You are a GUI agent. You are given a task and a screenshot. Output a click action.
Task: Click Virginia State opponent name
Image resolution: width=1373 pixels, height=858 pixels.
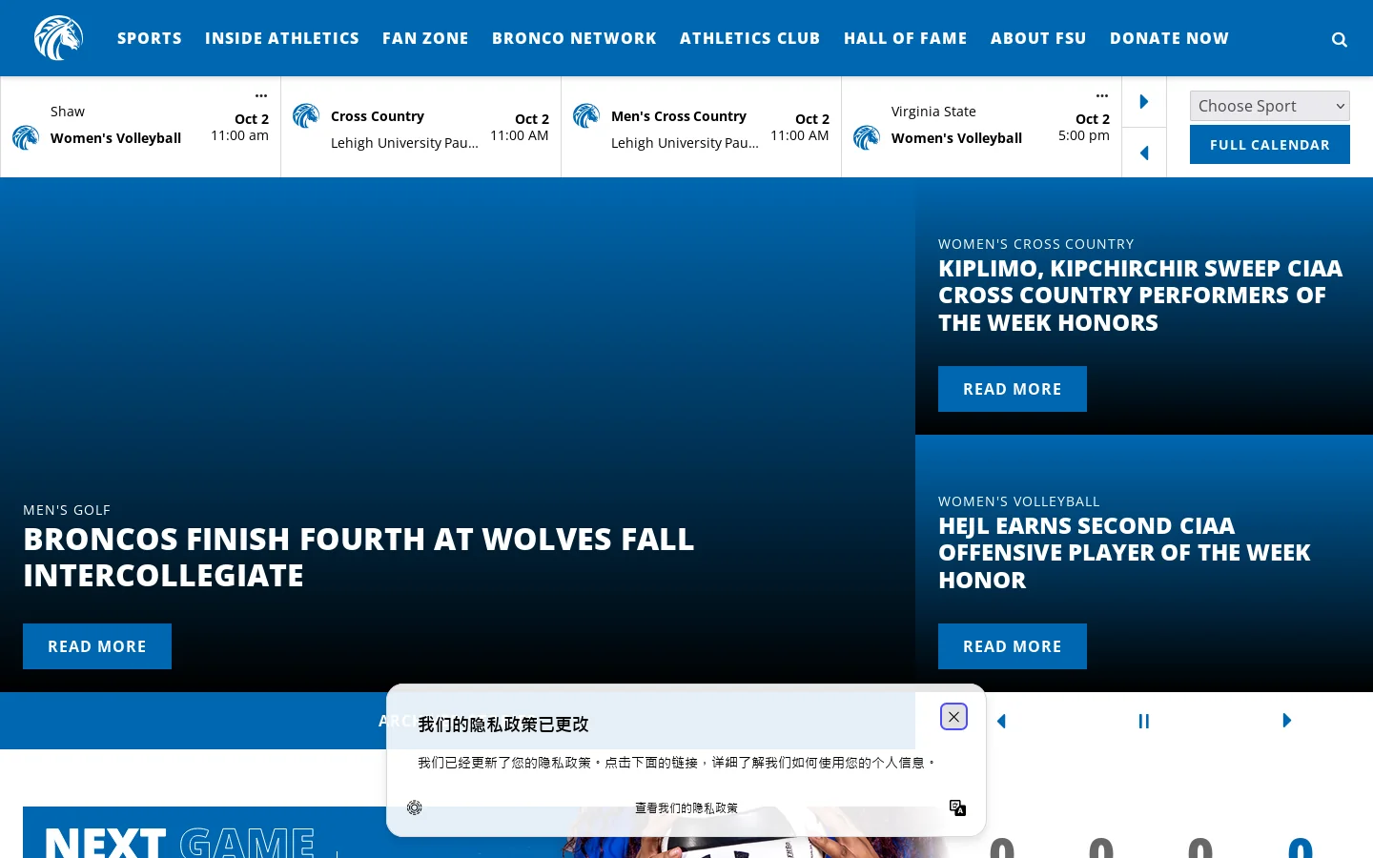[x=933, y=112]
